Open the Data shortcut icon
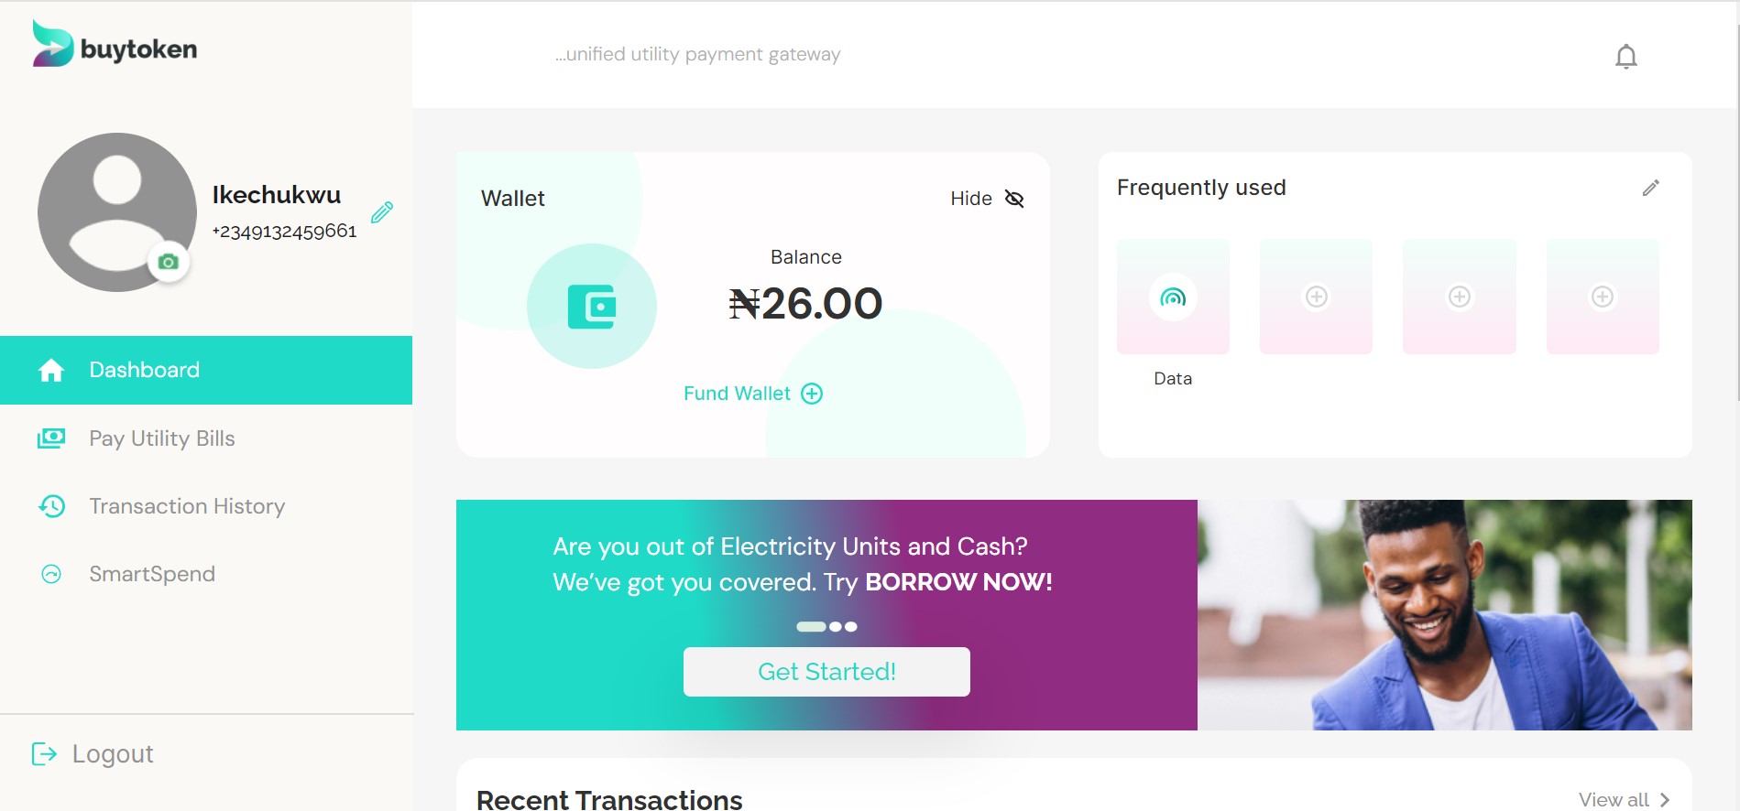The width and height of the screenshot is (1740, 811). 1173,297
